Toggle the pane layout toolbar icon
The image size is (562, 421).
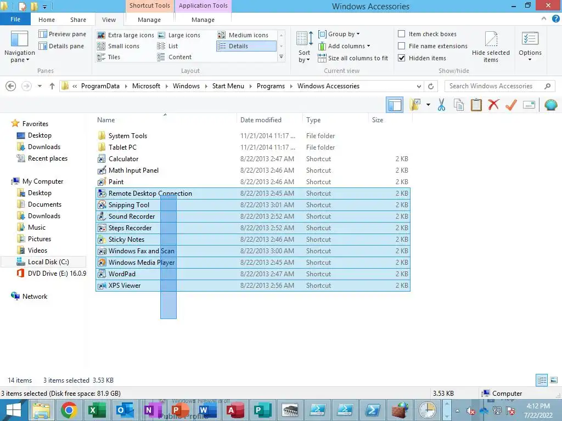395,105
